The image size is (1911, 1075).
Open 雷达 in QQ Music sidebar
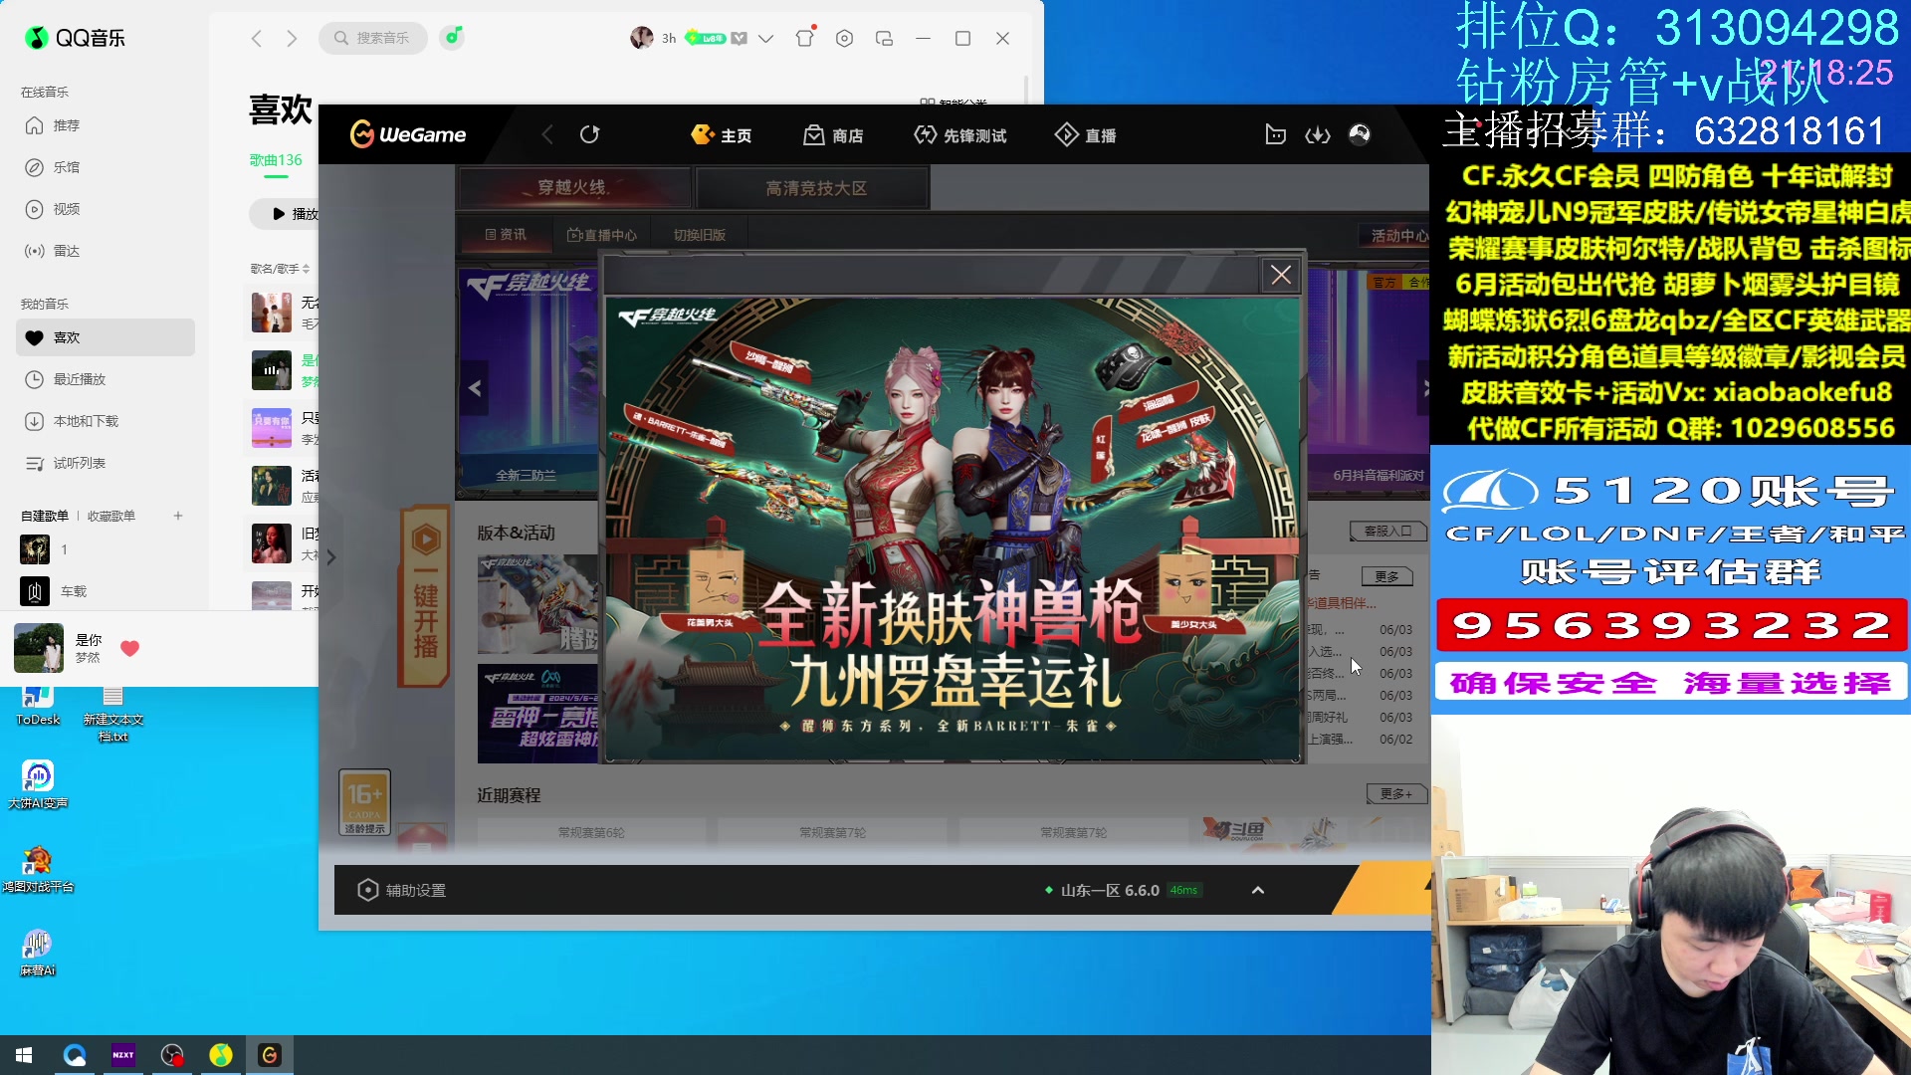pyautogui.click(x=106, y=251)
